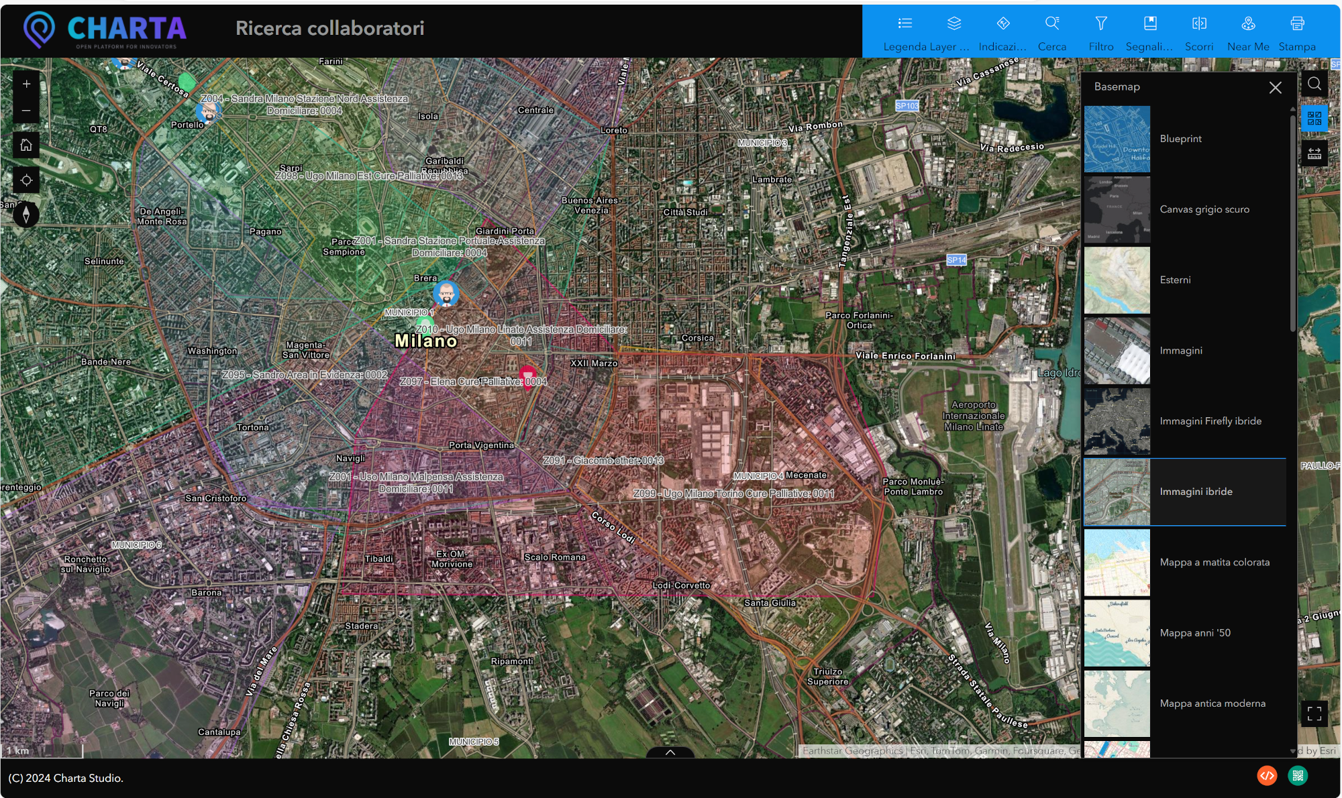Zoom out on the map
The image size is (1342, 798).
[x=26, y=110]
